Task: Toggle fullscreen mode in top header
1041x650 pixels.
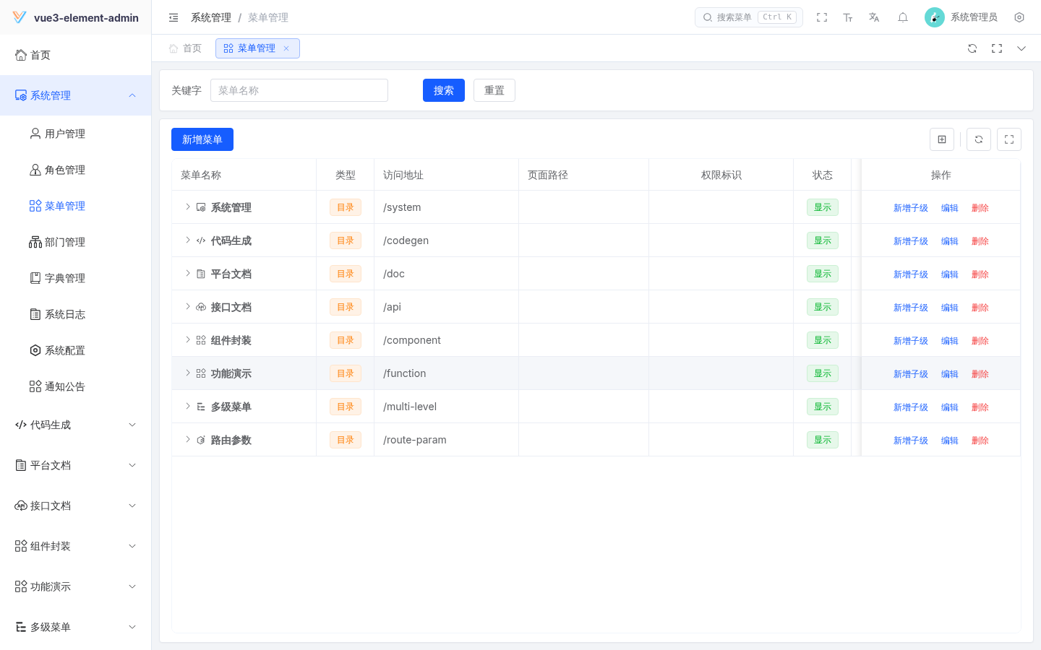Action: pos(822,17)
